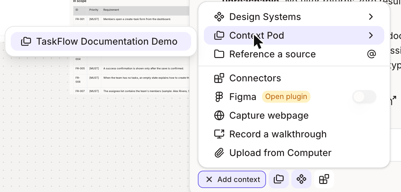Click the X icon in Add context
This screenshot has height=192, width=401.
pos(209,179)
